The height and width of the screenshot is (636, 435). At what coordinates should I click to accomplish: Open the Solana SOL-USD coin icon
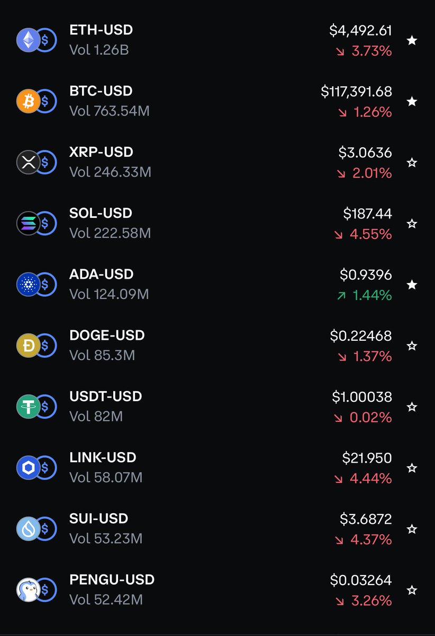pos(29,223)
